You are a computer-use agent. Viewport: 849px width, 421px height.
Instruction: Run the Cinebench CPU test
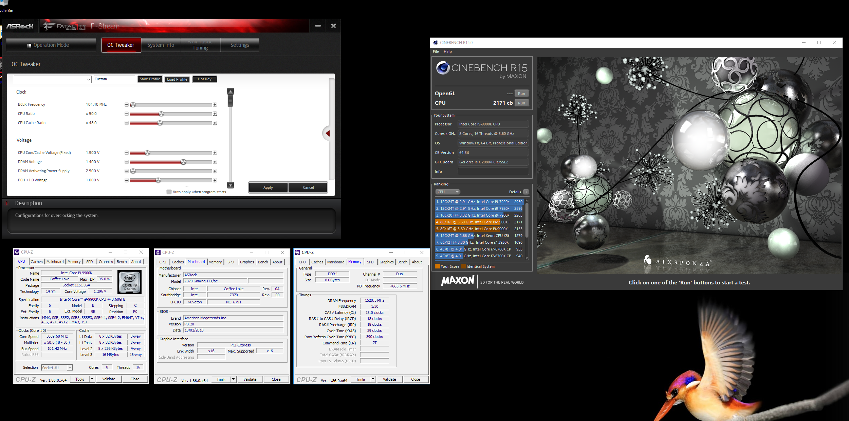[x=522, y=103]
